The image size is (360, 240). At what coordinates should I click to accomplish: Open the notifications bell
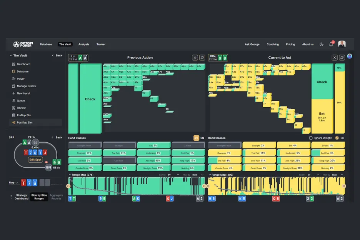331,44
